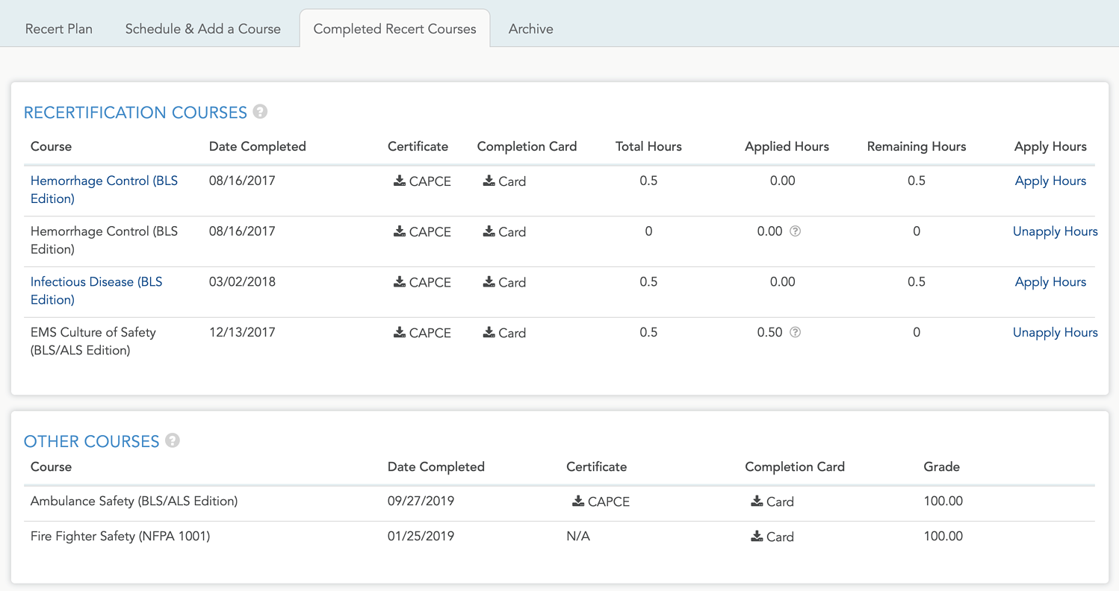
Task: Open the help tooltip beside RECERTIFICATION COURSES
Action: coord(259,111)
